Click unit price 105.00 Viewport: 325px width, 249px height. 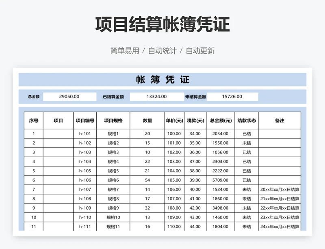(x=175, y=180)
